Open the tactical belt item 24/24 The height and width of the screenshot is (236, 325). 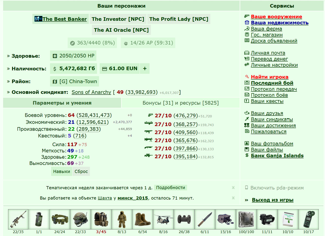coord(60,219)
